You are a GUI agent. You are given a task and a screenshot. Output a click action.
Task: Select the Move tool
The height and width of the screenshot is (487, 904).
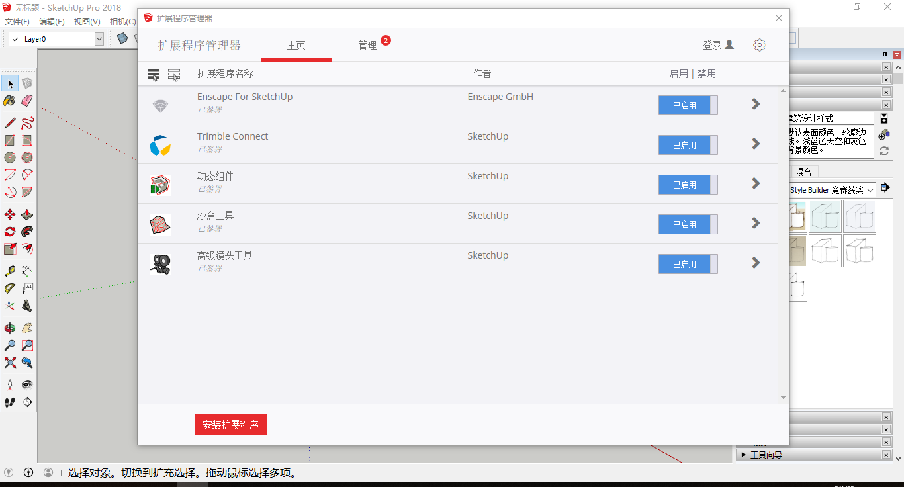(10, 214)
